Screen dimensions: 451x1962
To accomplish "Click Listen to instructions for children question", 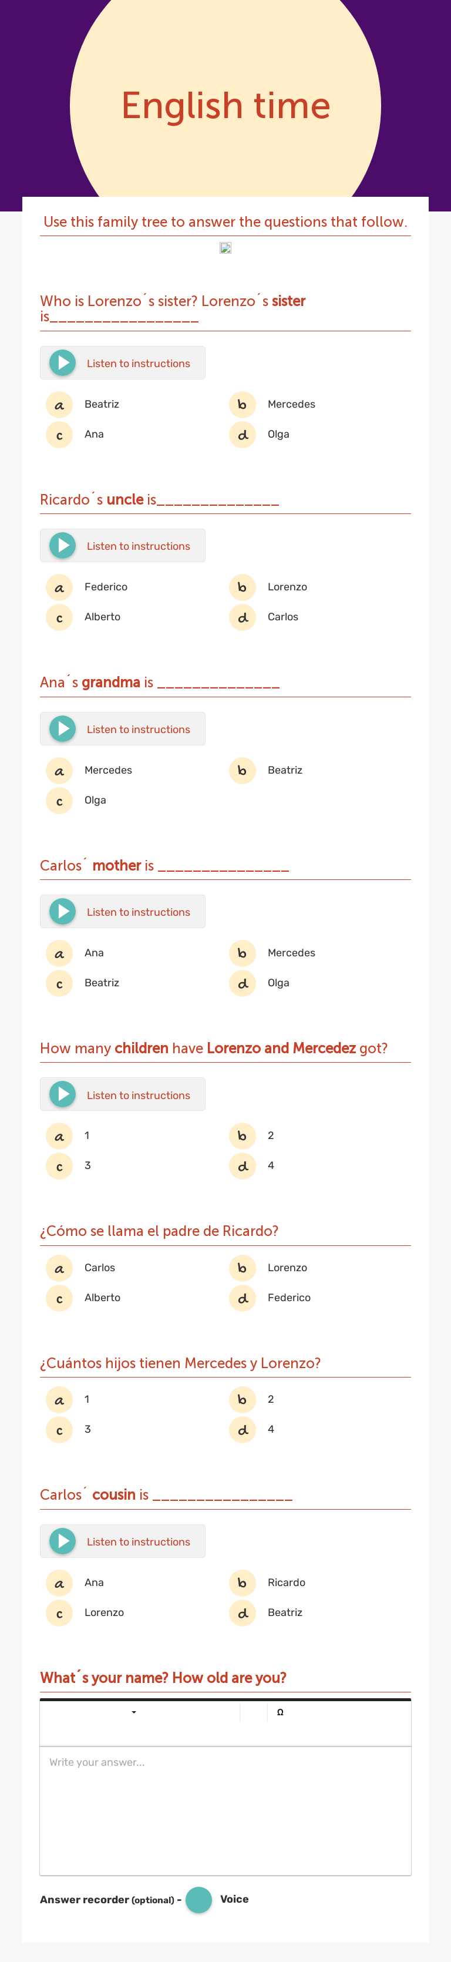I will pyautogui.click(x=63, y=1094).
